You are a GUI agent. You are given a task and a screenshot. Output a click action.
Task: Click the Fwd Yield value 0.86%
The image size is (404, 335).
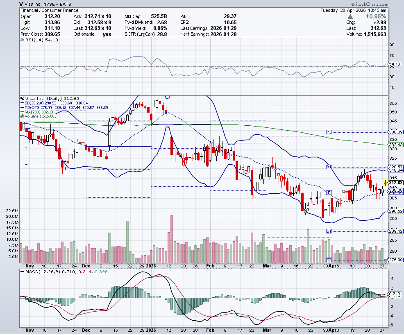point(160,28)
